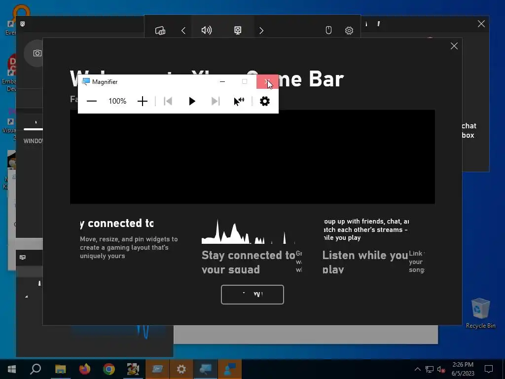Open the network tray icon
505x379 pixels.
click(x=430, y=369)
